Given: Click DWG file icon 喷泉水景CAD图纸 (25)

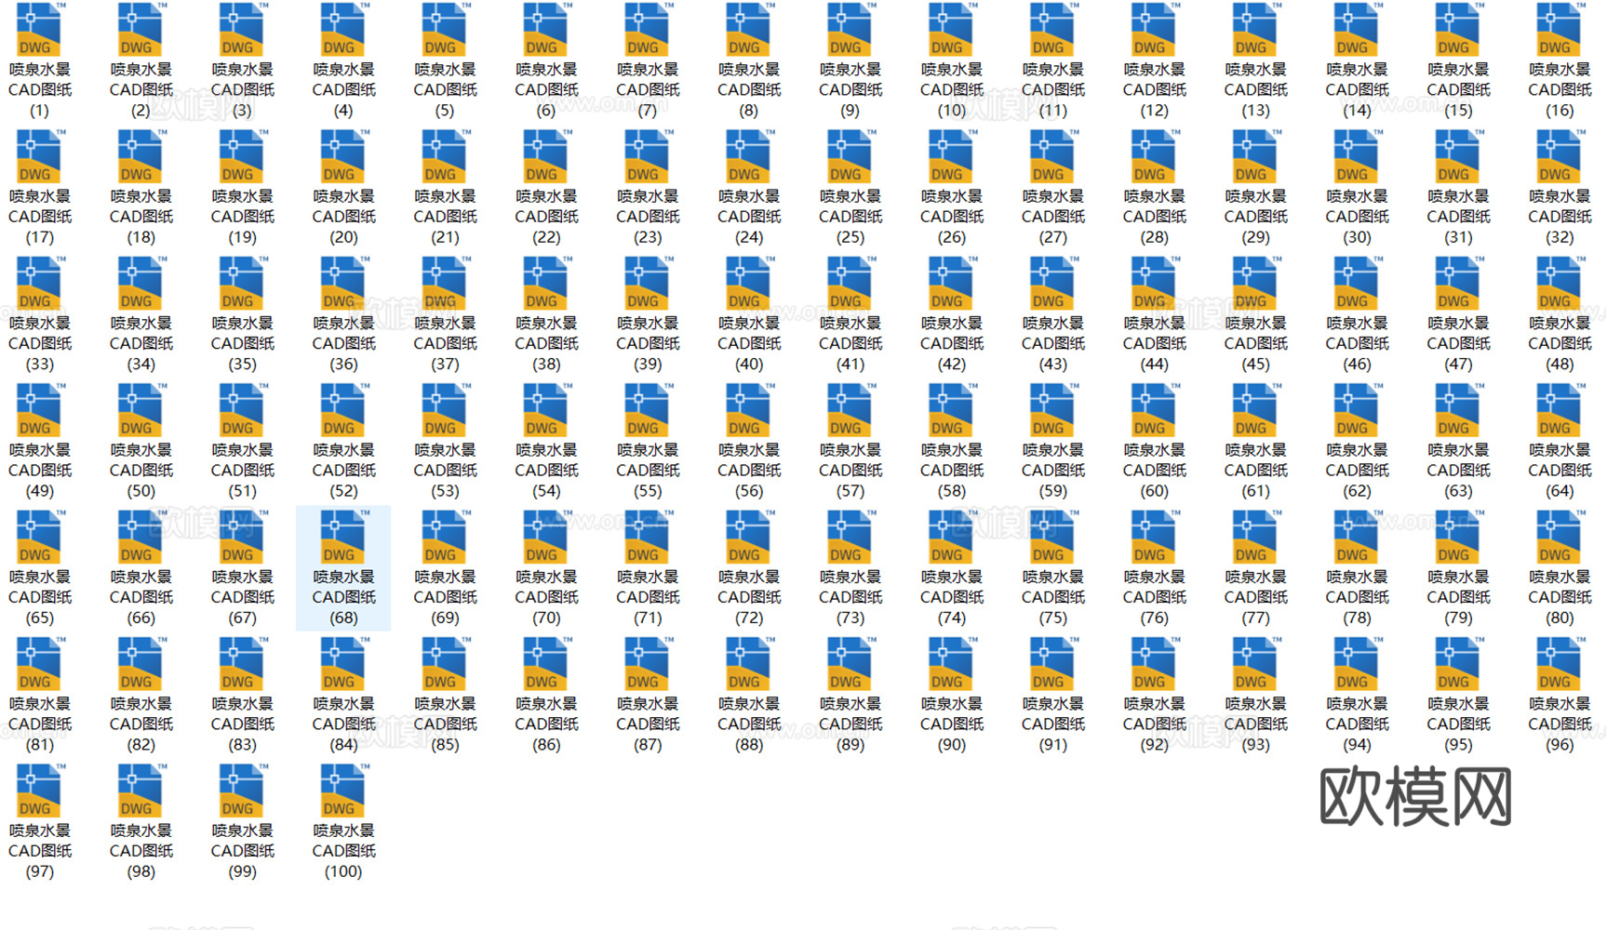Looking at the screenshot, I should pyautogui.click(x=850, y=156).
